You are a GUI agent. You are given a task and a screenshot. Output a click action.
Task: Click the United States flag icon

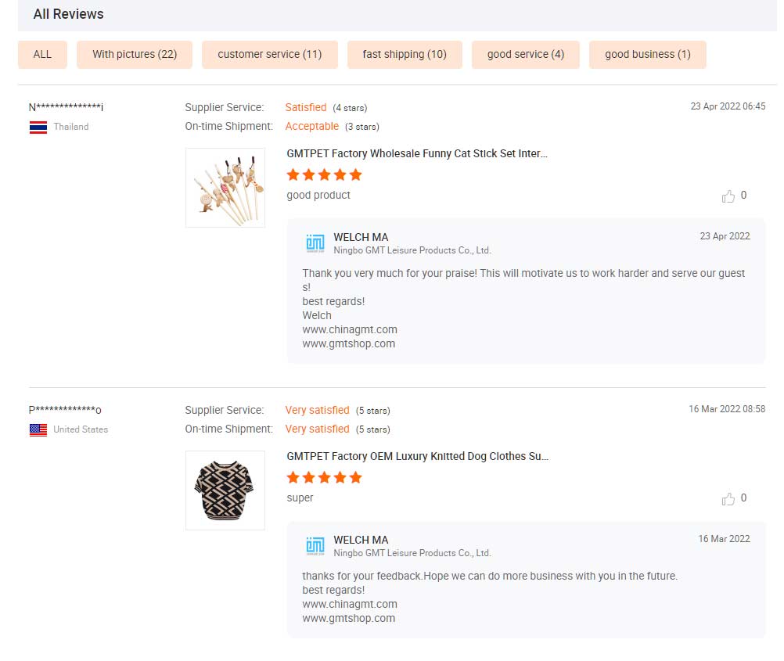[x=38, y=429]
